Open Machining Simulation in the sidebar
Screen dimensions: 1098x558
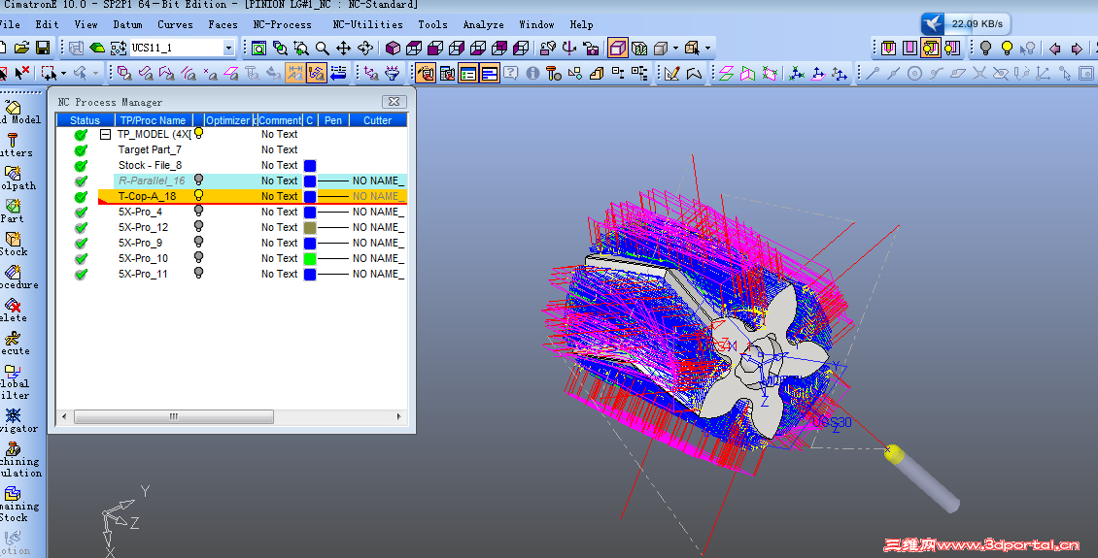20,460
